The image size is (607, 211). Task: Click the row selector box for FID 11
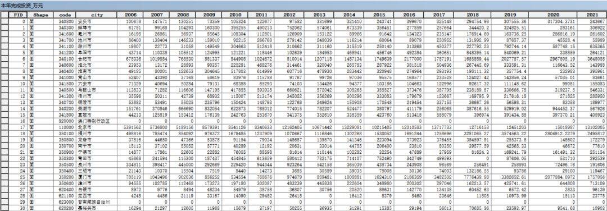[4, 89]
